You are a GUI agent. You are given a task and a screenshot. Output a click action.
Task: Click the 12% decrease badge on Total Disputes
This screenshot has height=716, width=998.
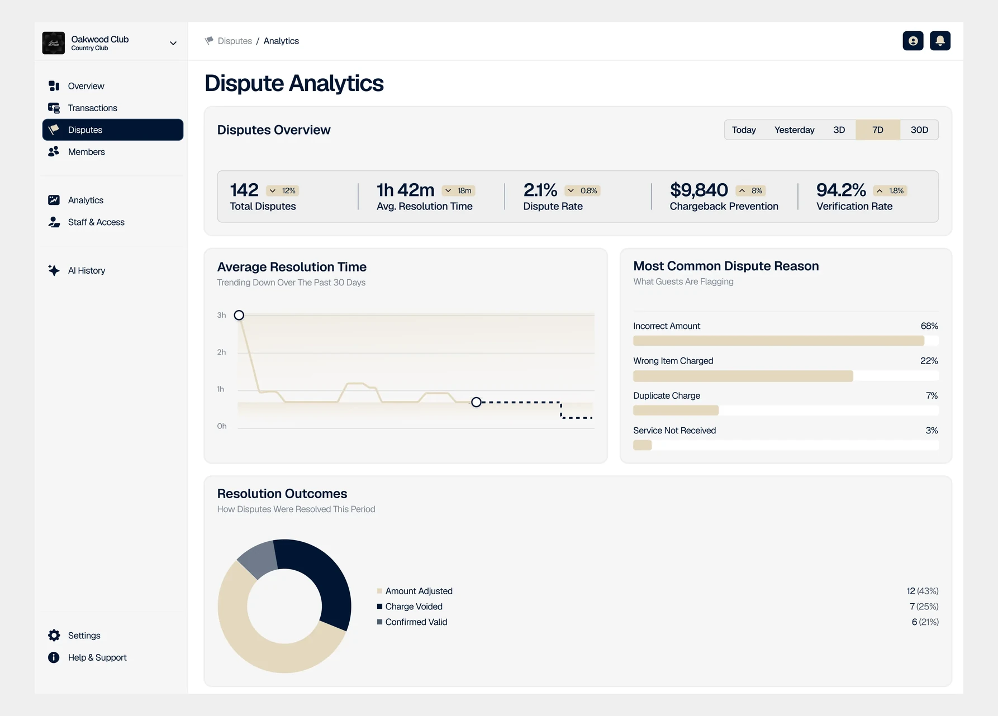283,190
